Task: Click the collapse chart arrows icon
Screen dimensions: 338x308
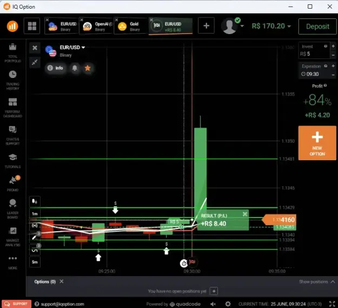Action: (35, 62)
